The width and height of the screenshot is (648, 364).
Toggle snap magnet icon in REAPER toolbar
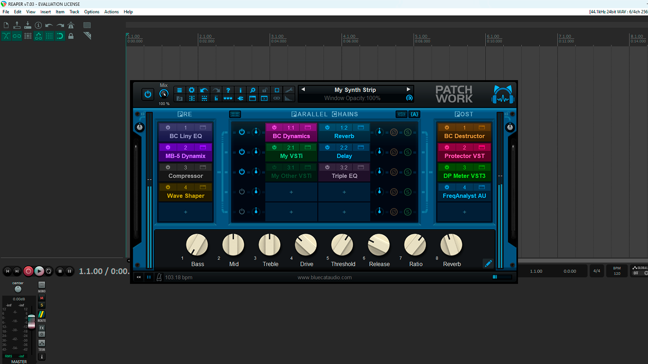(60, 36)
